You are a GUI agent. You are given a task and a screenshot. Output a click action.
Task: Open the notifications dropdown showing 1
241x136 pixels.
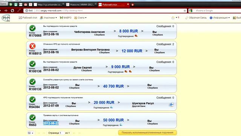tap(175, 18)
